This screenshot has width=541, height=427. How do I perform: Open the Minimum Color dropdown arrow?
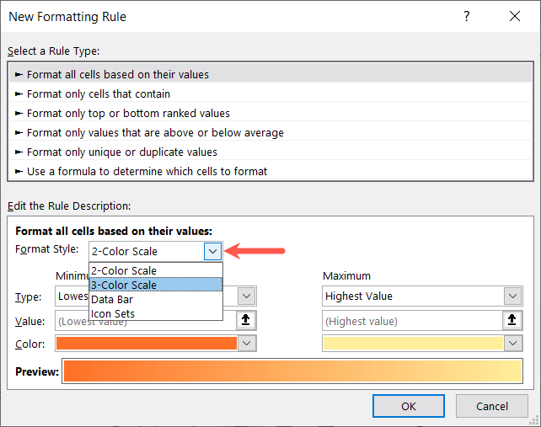click(247, 343)
